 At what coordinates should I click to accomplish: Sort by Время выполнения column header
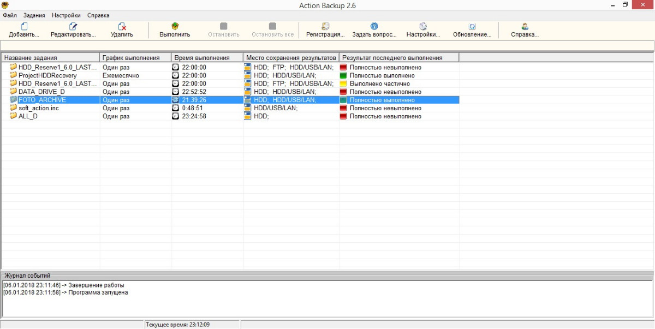pyautogui.click(x=207, y=57)
